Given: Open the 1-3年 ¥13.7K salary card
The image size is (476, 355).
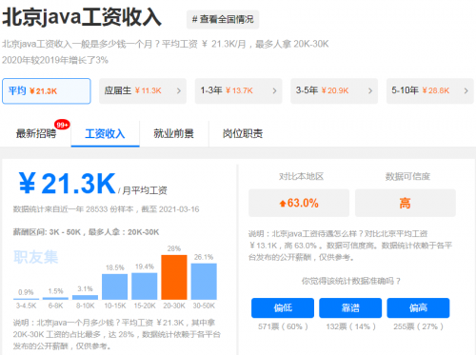Looking at the screenshot, I should [x=238, y=91].
